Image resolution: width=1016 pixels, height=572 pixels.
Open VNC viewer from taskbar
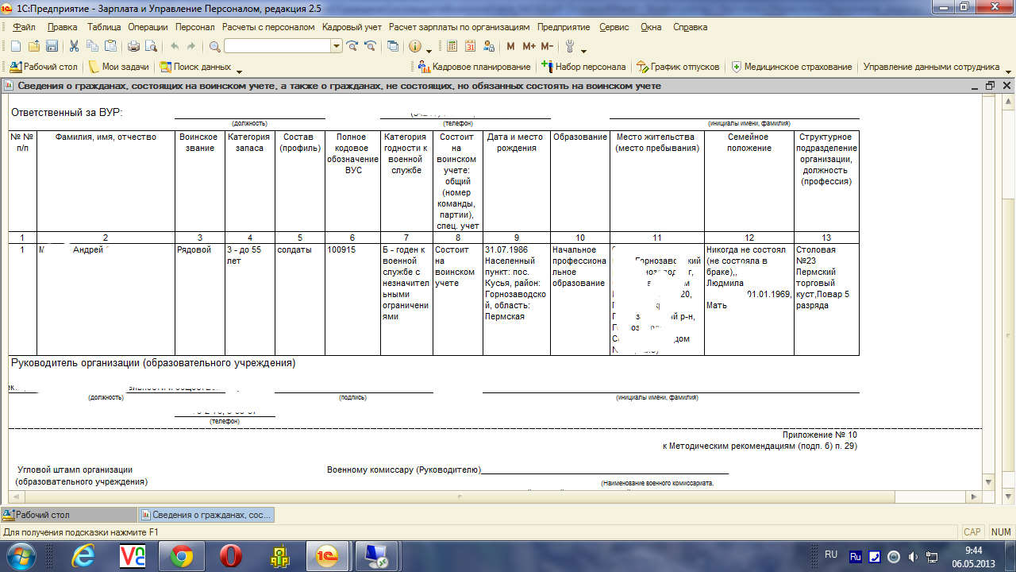click(132, 555)
